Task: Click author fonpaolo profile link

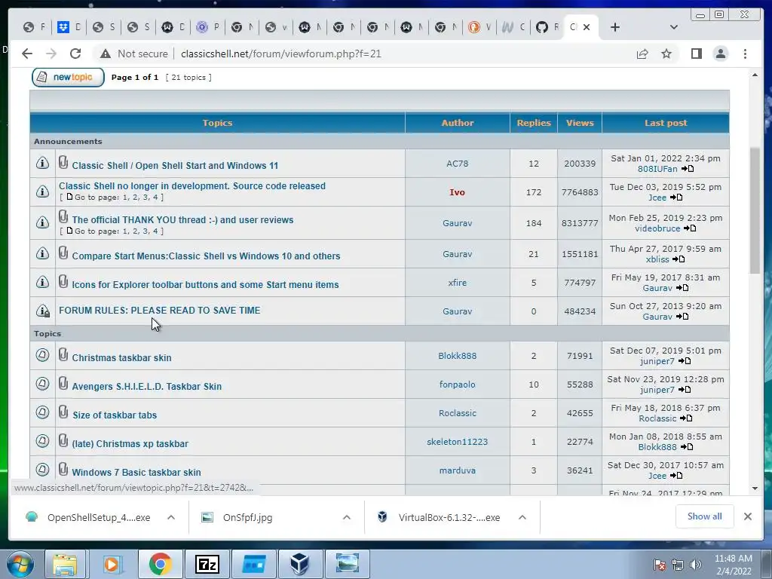Action: [x=458, y=384]
